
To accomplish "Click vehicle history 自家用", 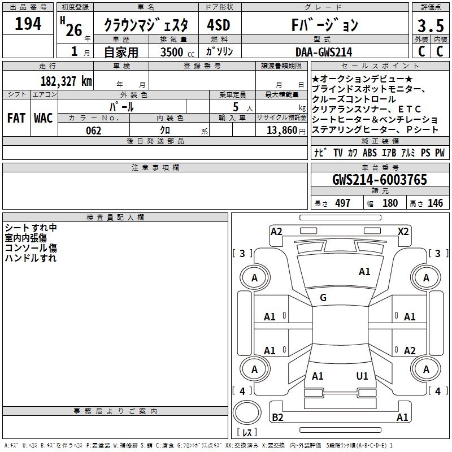I will pos(121,52).
